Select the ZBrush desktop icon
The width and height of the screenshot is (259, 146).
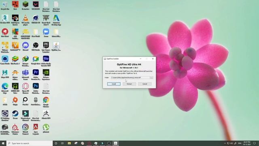[46, 115]
